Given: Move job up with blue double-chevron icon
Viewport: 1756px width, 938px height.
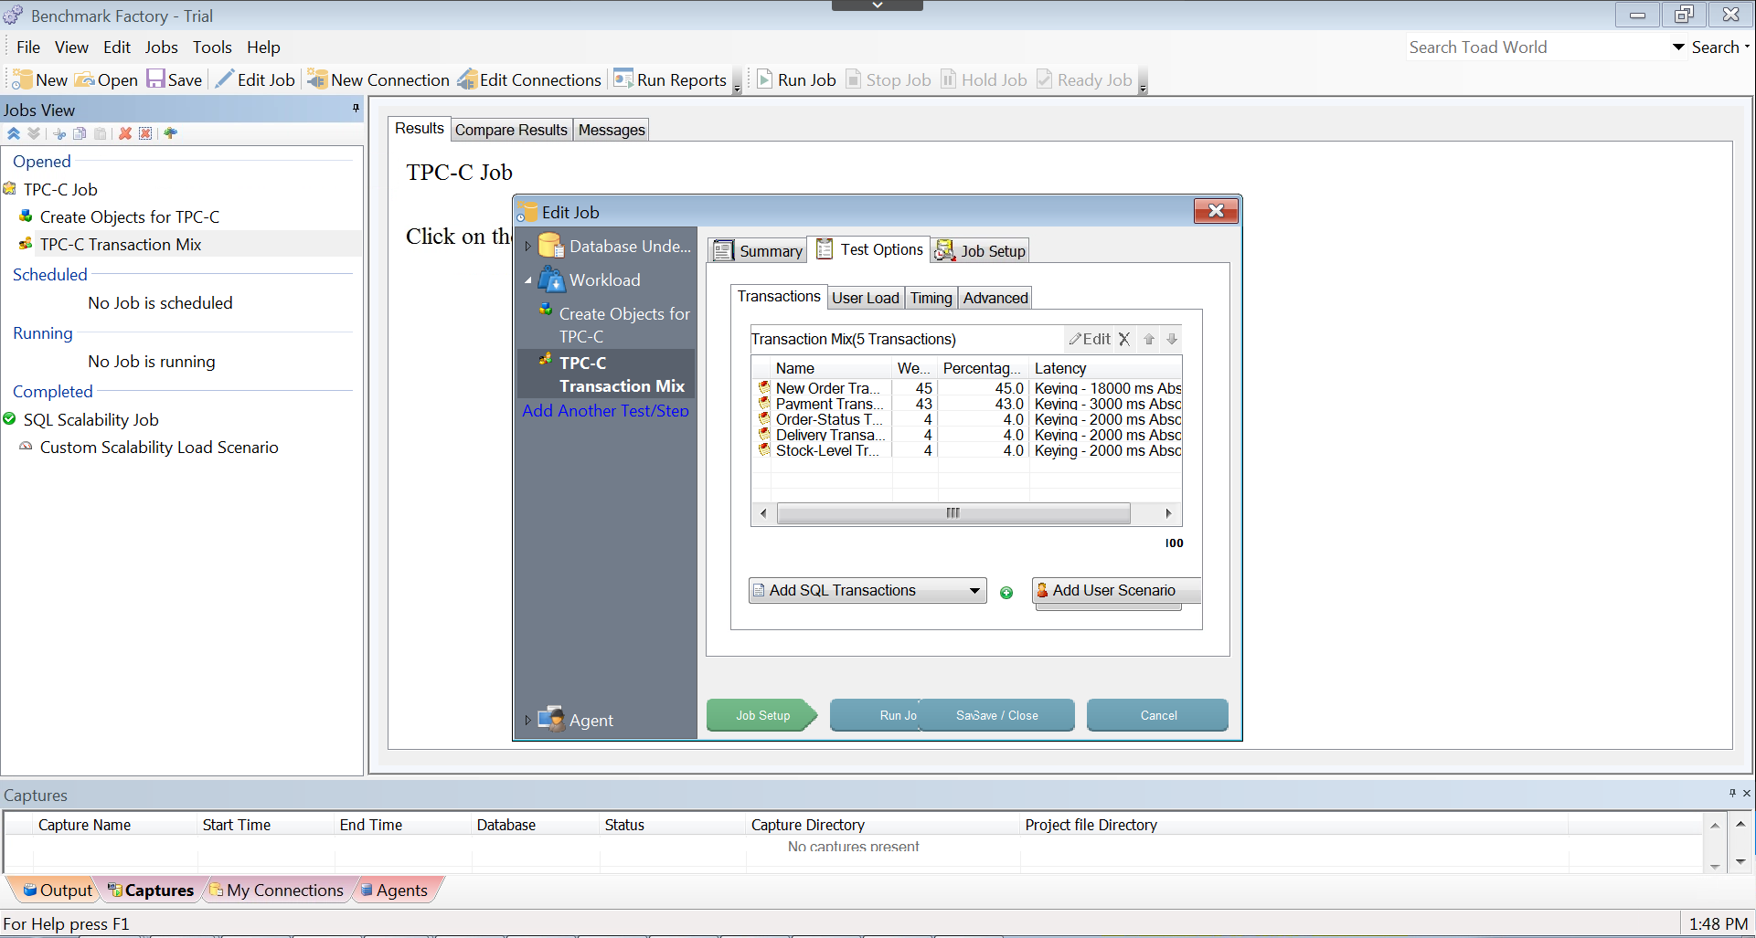Looking at the screenshot, I should coord(14,133).
